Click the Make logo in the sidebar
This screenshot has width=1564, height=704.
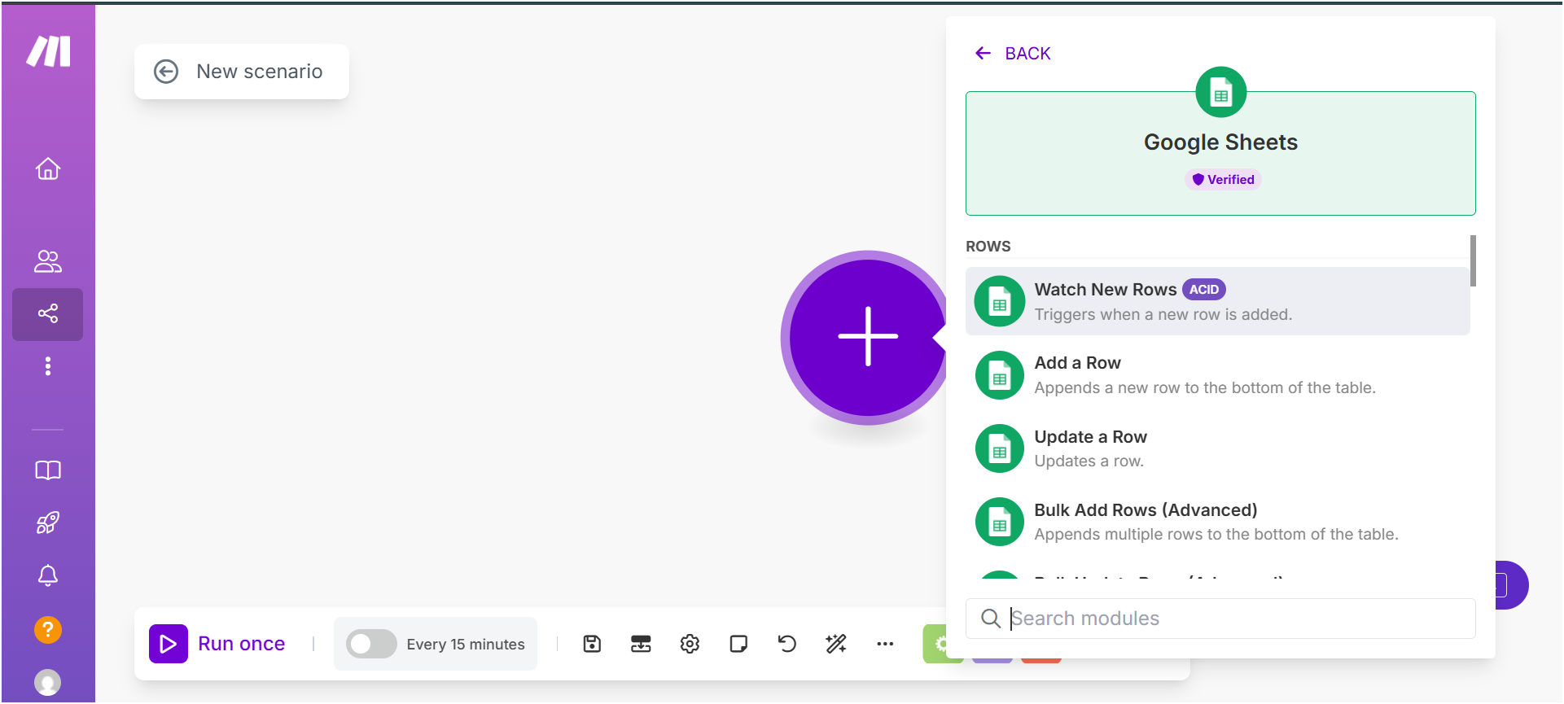click(x=48, y=51)
